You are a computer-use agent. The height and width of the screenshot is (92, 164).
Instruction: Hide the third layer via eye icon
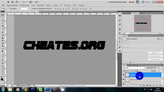(124, 84)
